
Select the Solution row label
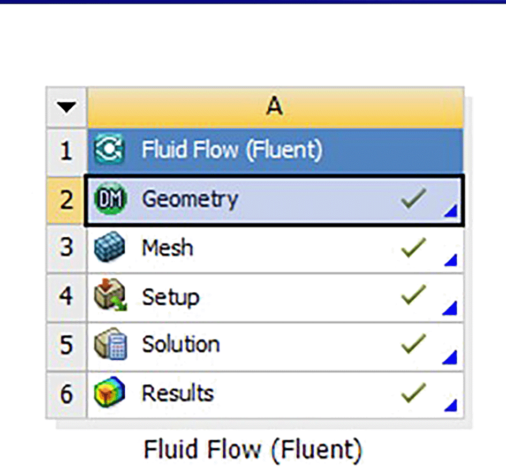(181, 344)
